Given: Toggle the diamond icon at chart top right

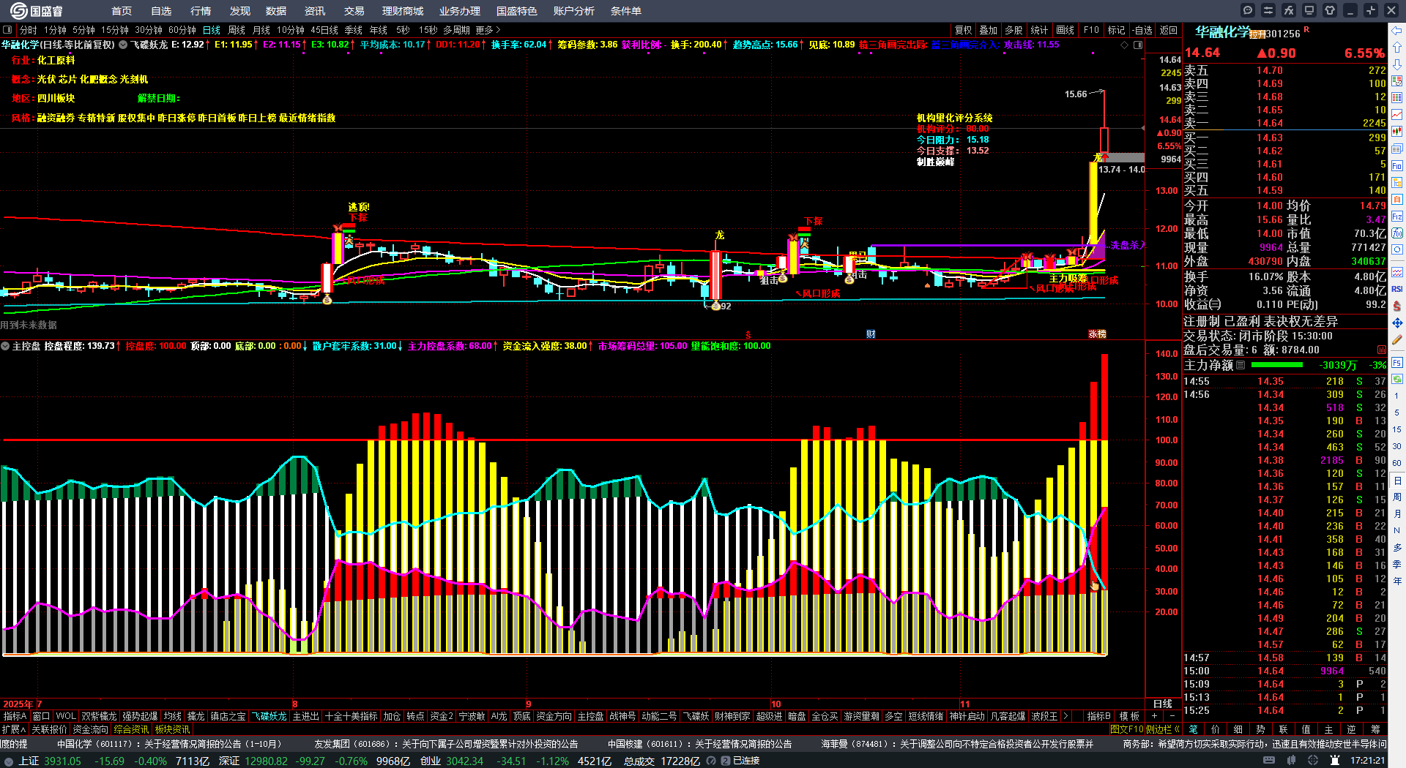Looking at the screenshot, I should [1125, 45].
